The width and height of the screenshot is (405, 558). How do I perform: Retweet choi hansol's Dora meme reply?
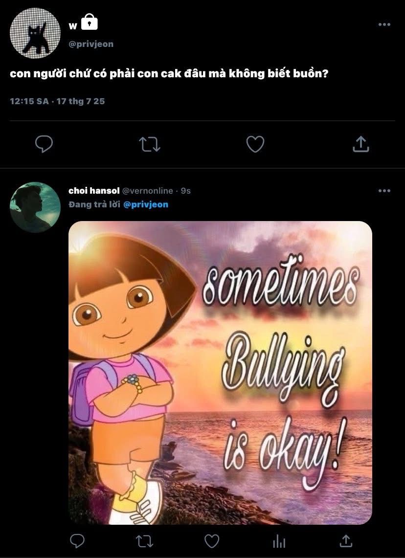144,540
